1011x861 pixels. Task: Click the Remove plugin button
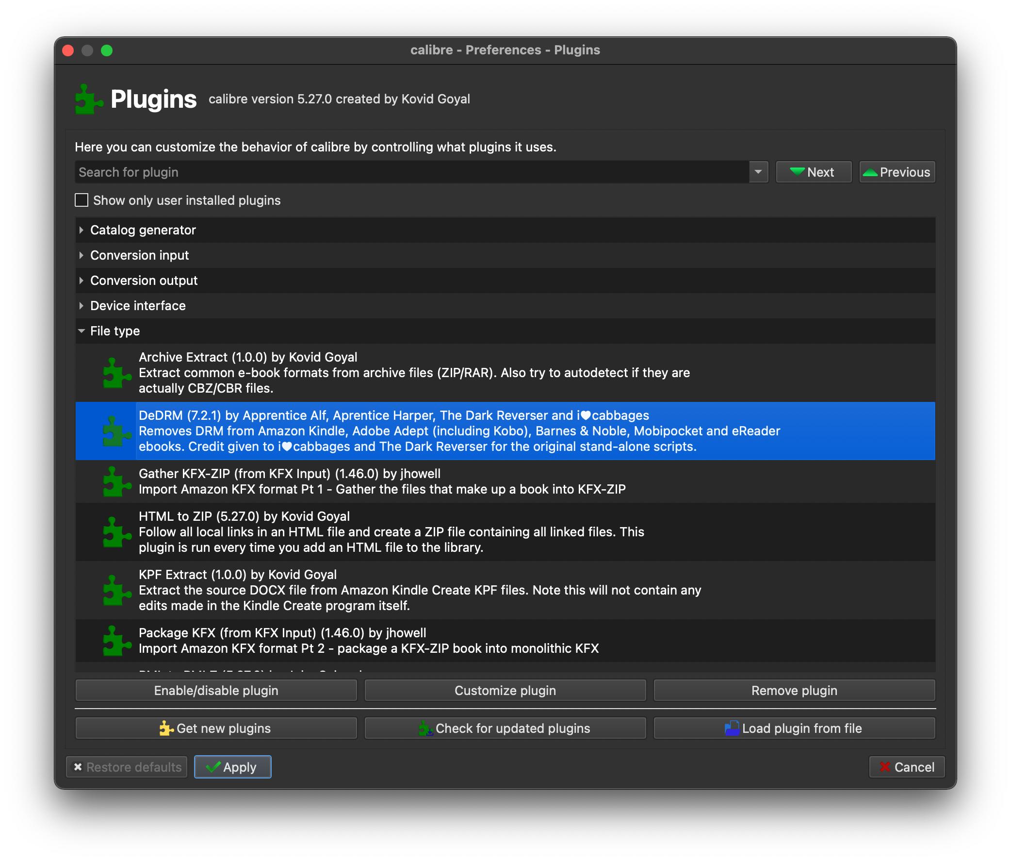tap(794, 690)
